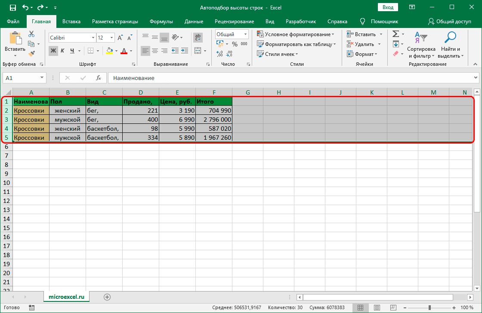Expand the Общий number format dropdown
Viewport: 482px width, 313px height.
coord(246,34)
